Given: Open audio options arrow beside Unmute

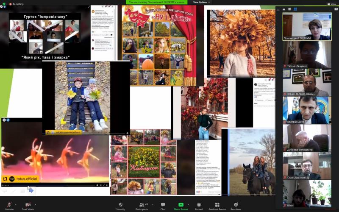Looking at the screenshot, I should pyautogui.click(x=16, y=204).
